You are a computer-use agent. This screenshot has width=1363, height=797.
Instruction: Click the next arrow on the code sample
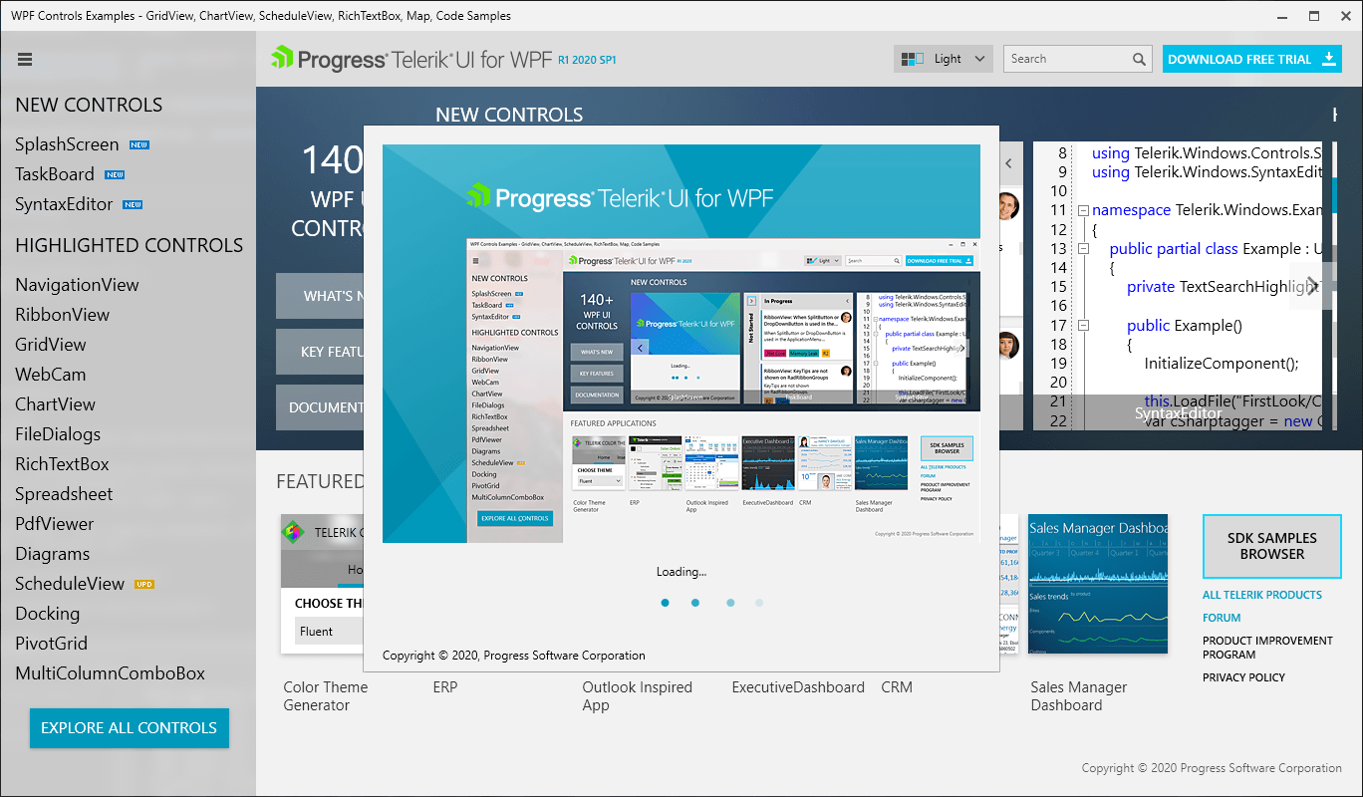coord(1312,286)
